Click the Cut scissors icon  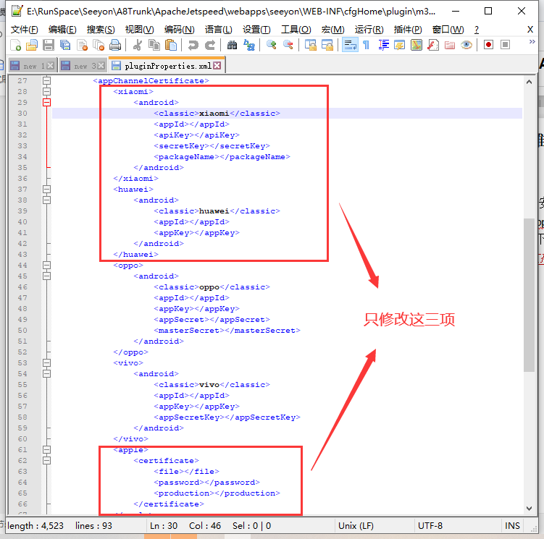(x=138, y=45)
